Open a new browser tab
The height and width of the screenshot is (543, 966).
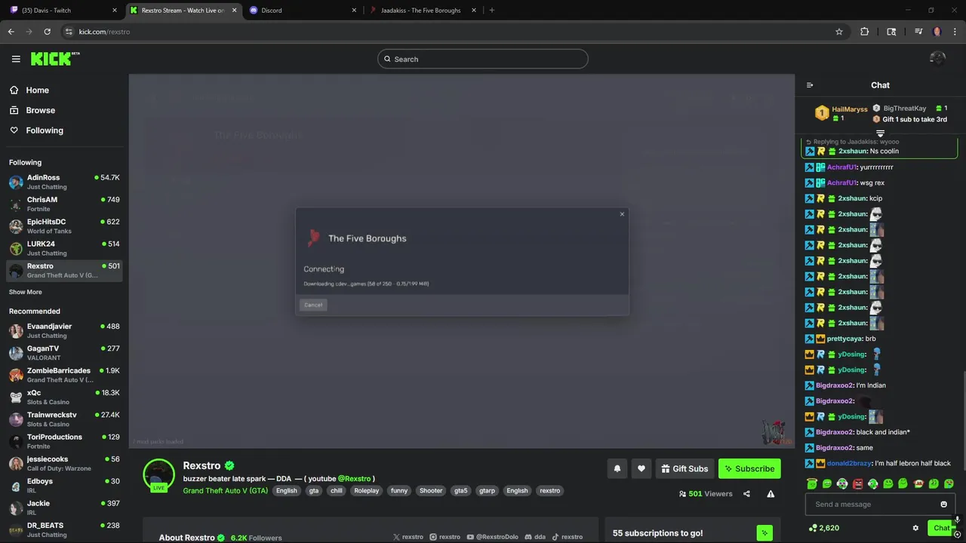pyautogui.click(x=491, y=11)
